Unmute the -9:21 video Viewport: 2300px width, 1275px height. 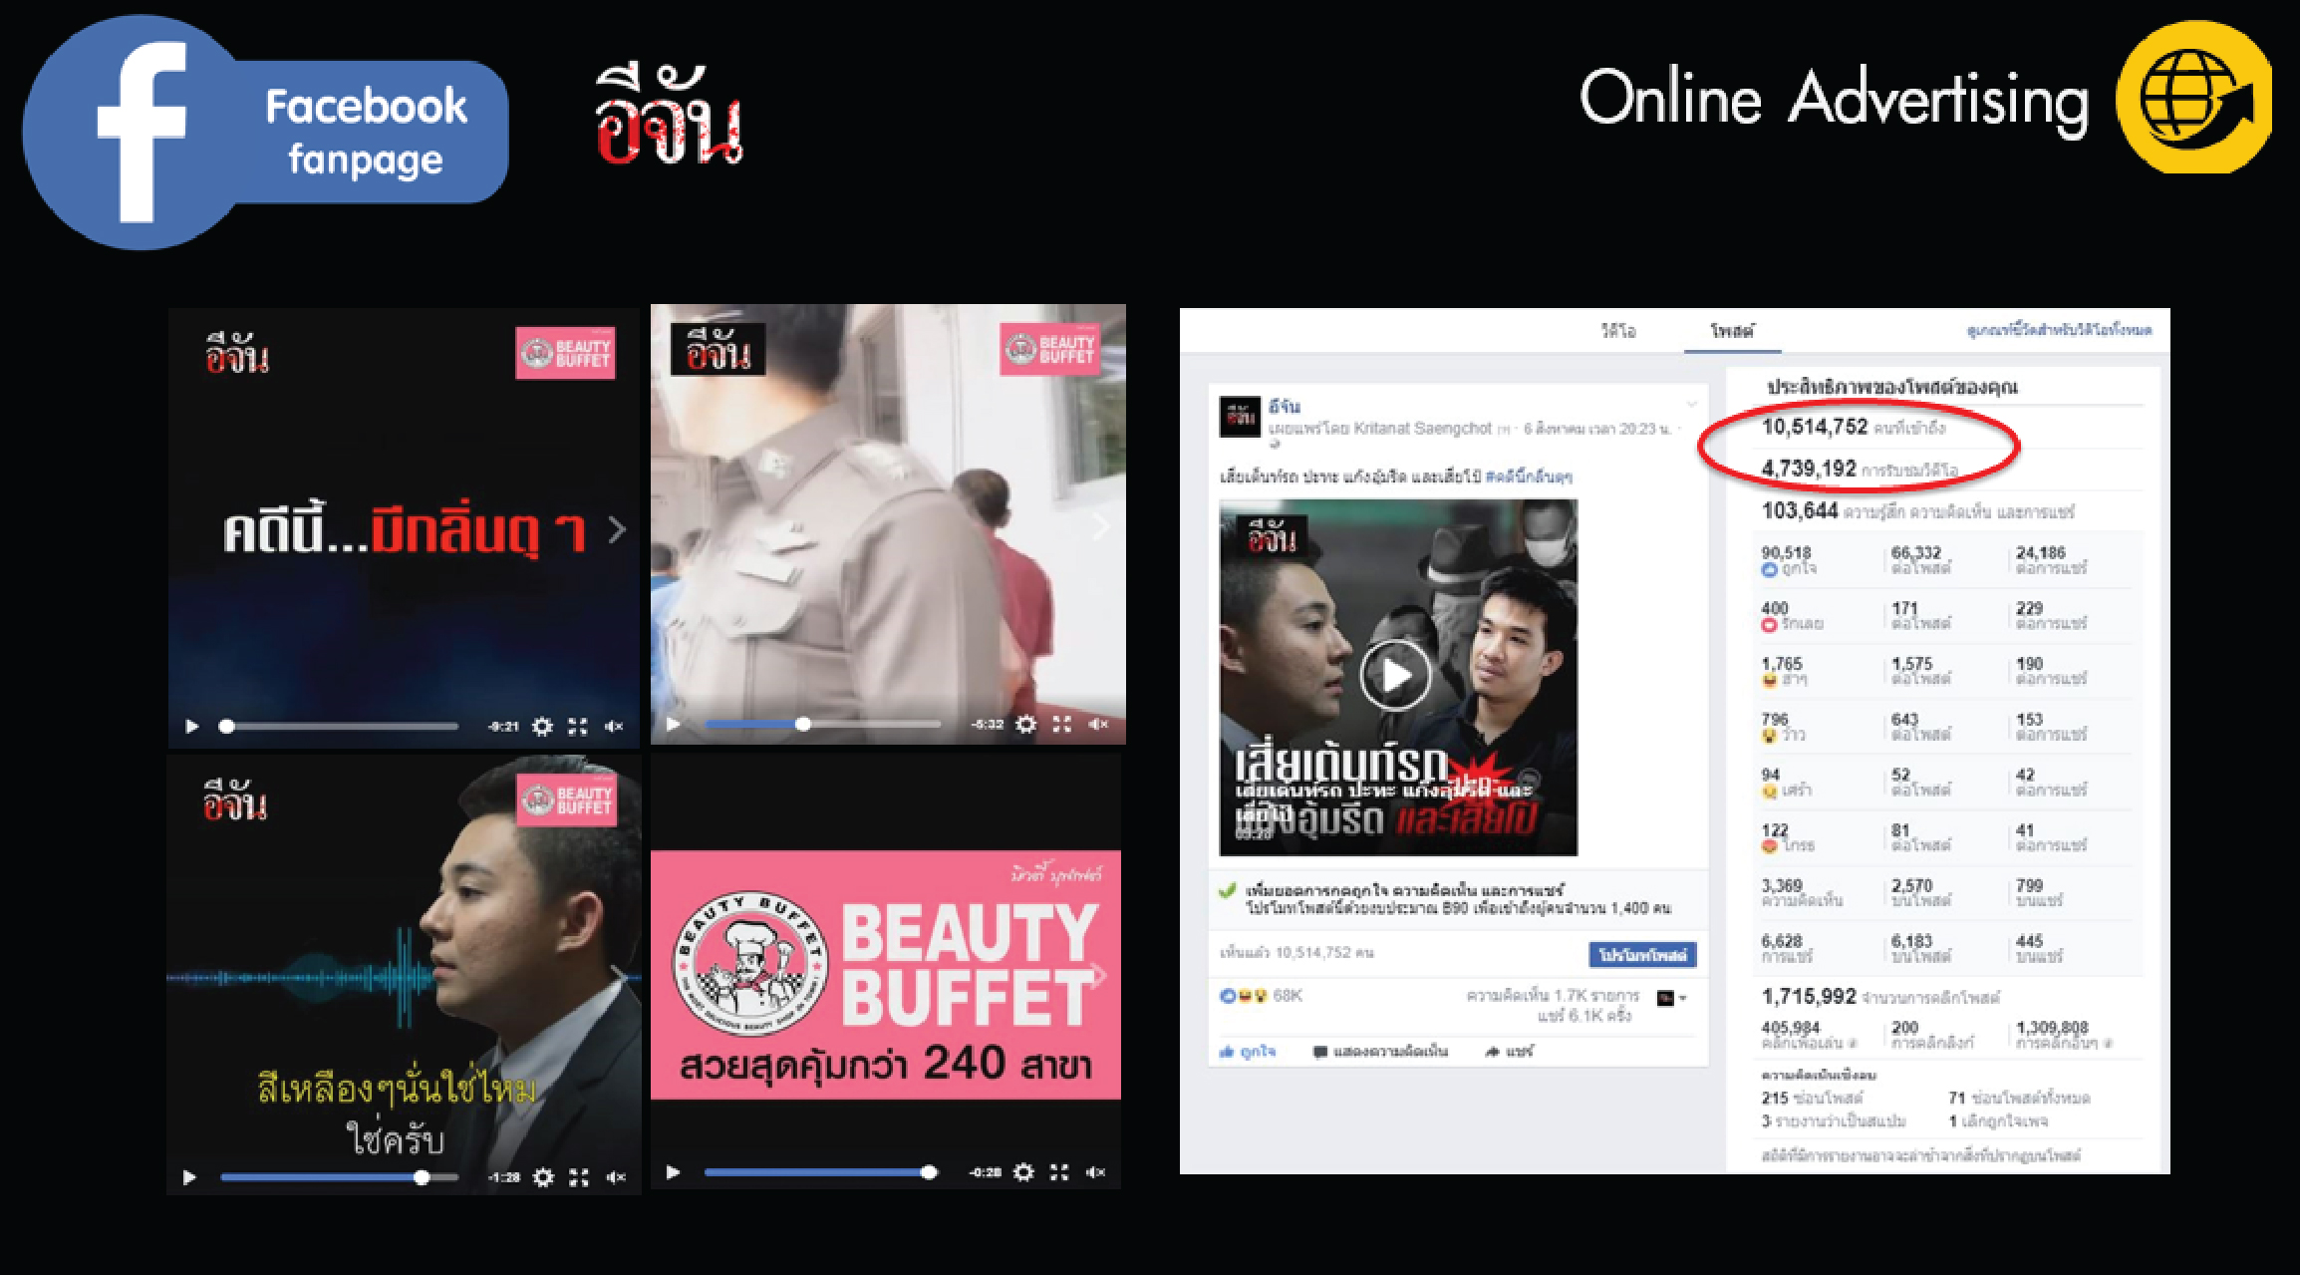click(614, 727)
